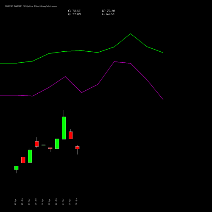Select the thin green doji above 21 Apr

44,145
